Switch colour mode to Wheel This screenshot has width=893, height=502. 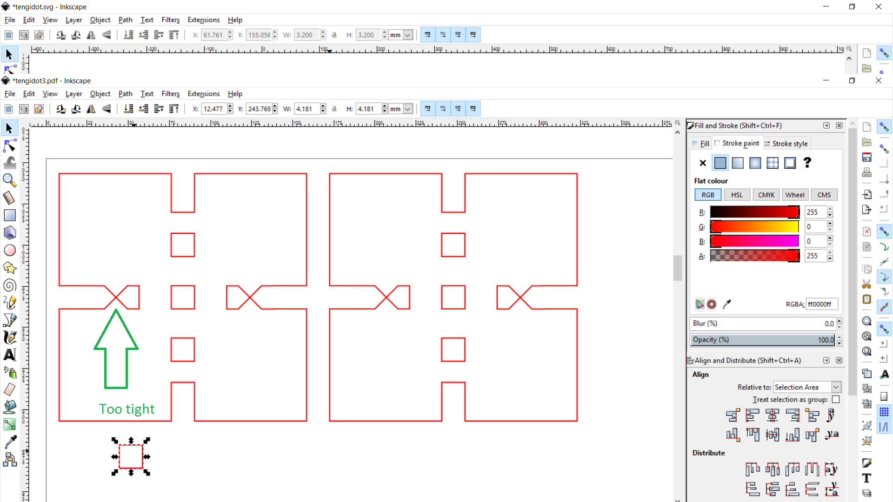point(795,195)
